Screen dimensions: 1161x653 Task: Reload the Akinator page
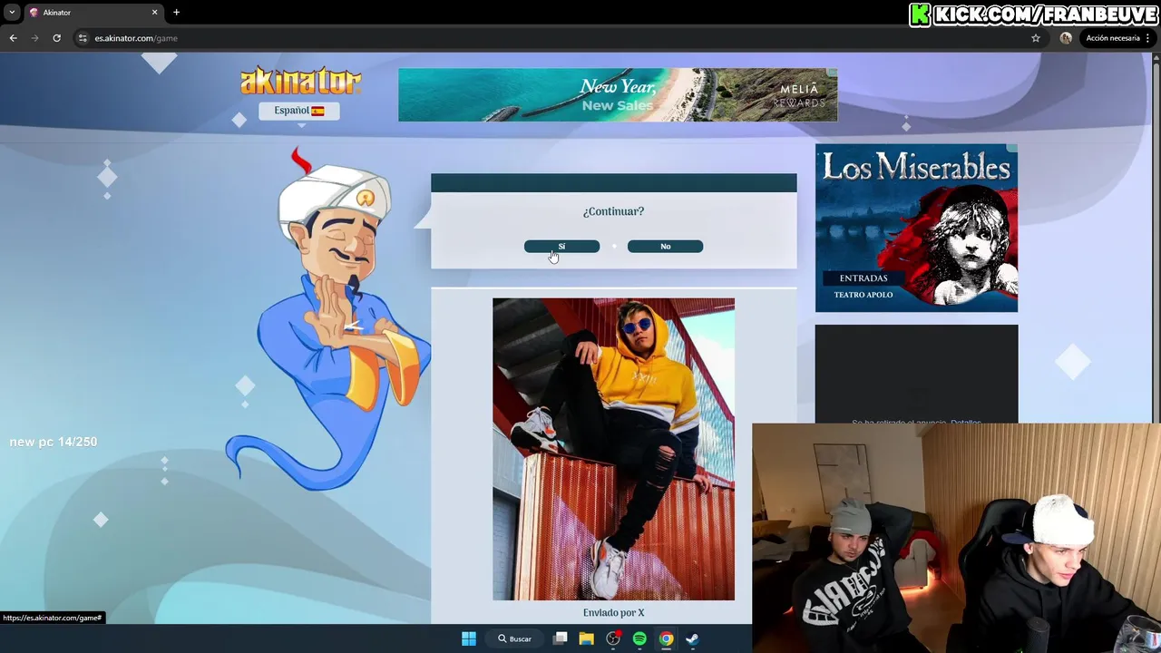click(56, 38)
